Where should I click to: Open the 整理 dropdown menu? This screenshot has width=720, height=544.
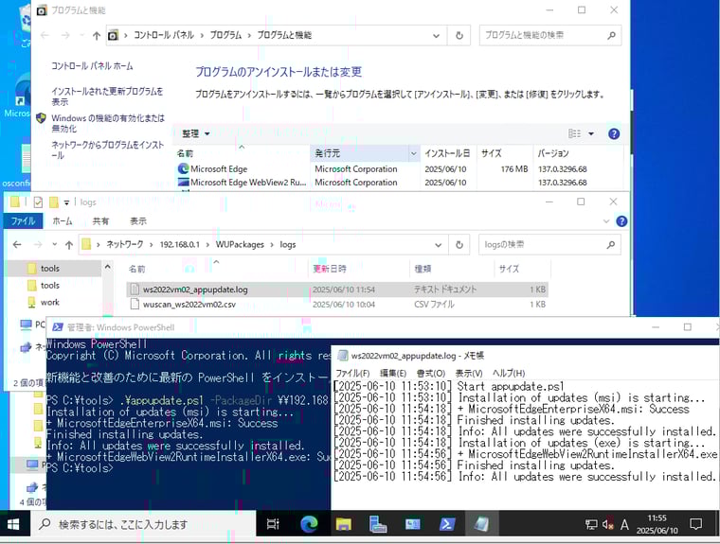pos(195,133)
